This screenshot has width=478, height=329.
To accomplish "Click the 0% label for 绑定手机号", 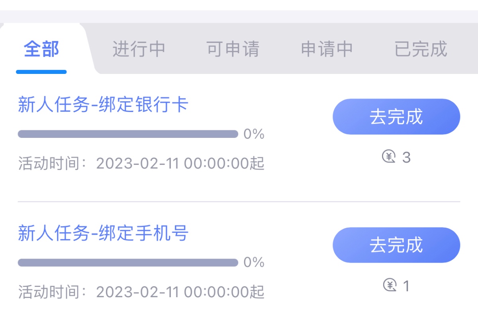I will (254, 263).
